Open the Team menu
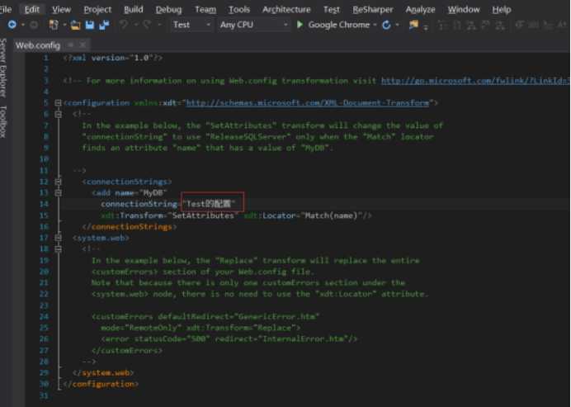The height and width of the screenshot is (407, 571). [x=205, y=9]
